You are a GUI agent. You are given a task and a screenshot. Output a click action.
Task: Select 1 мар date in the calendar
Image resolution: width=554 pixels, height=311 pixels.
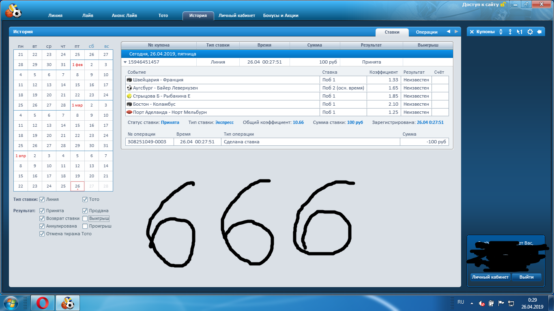point(77,105)
